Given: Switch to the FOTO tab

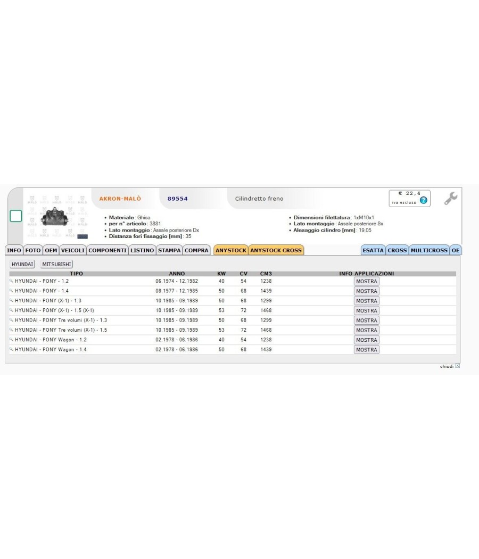Looking at the screenshot, I should tap(33, 250).
